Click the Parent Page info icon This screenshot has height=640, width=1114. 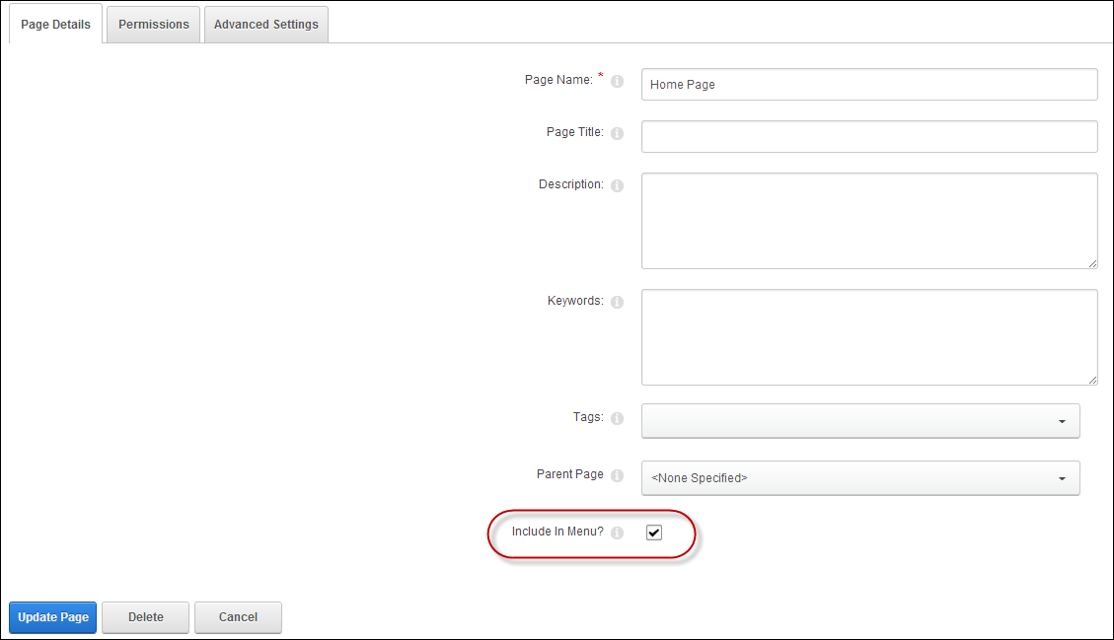(617, 475)
